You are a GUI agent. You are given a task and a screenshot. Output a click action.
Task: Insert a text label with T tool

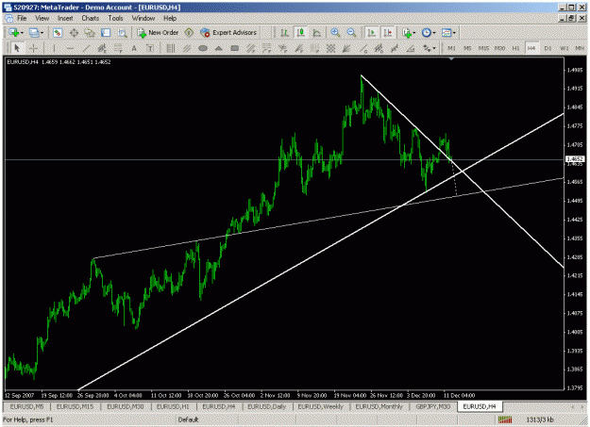[x=150, y=48]
